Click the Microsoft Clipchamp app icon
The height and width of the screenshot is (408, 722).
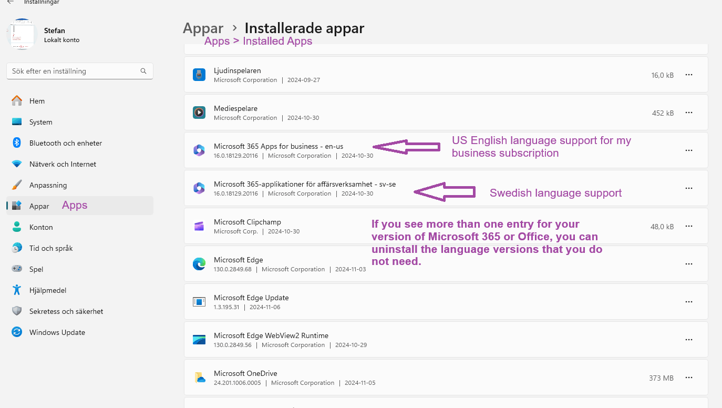199,226
